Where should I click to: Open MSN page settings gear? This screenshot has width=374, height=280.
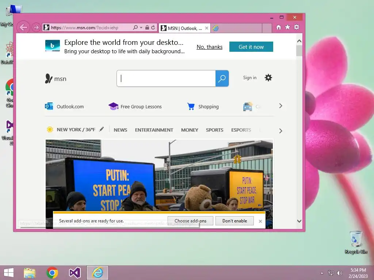[268, 78]
